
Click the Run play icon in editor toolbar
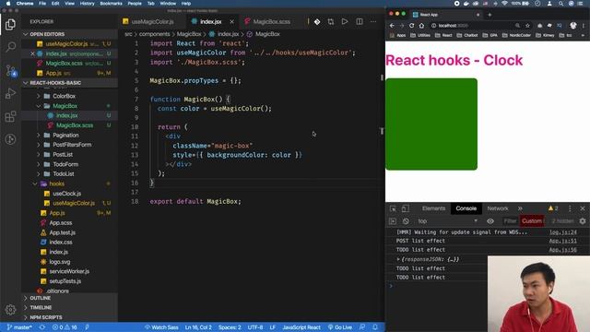(345, 22)
